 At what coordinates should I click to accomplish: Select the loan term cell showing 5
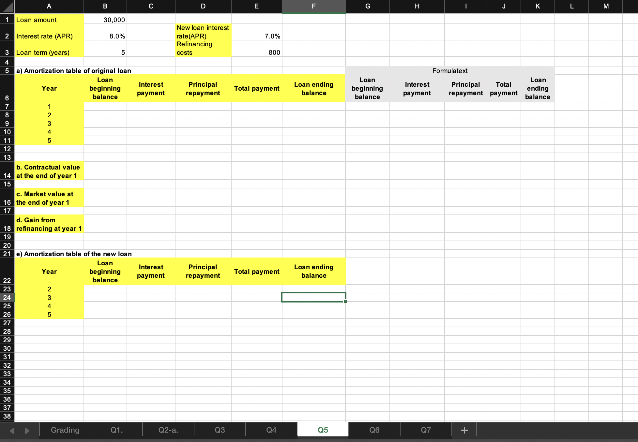pyautogui.click(x=105, y=52)
